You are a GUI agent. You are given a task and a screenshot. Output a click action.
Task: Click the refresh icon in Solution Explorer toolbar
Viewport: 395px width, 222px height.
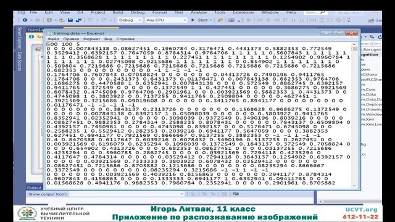point(380,37)
